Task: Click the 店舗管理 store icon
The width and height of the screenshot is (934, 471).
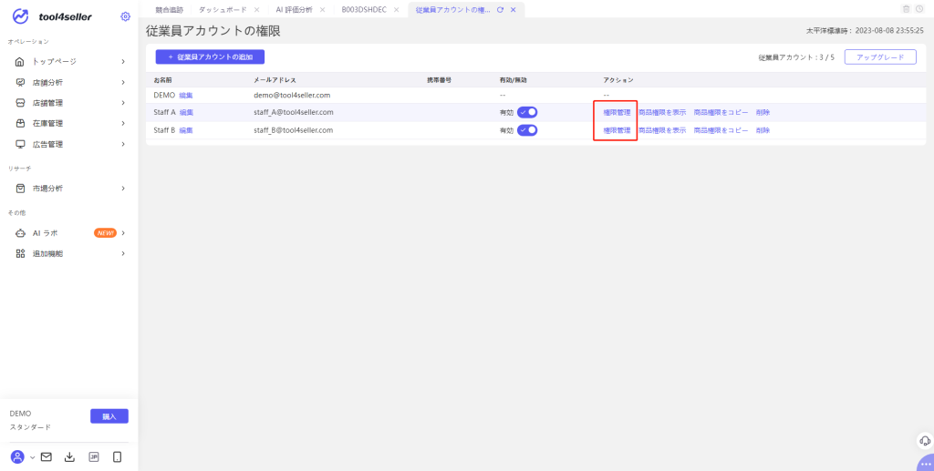Action: click(x=20, y=103)
